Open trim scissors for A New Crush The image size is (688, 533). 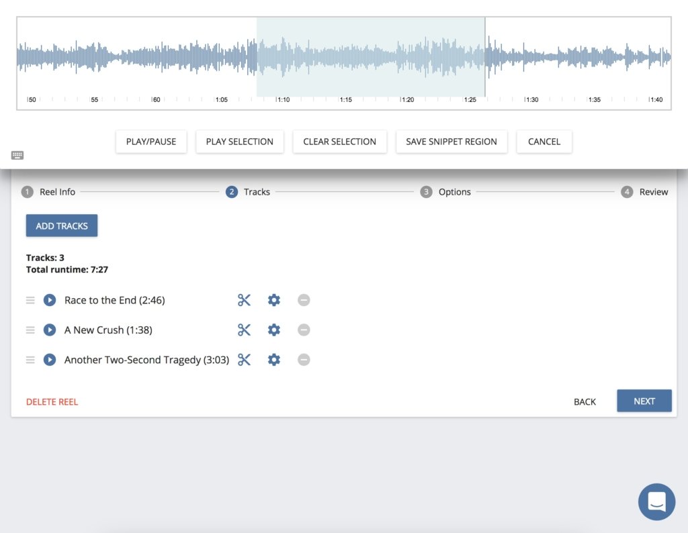click(x=244, y=330)
